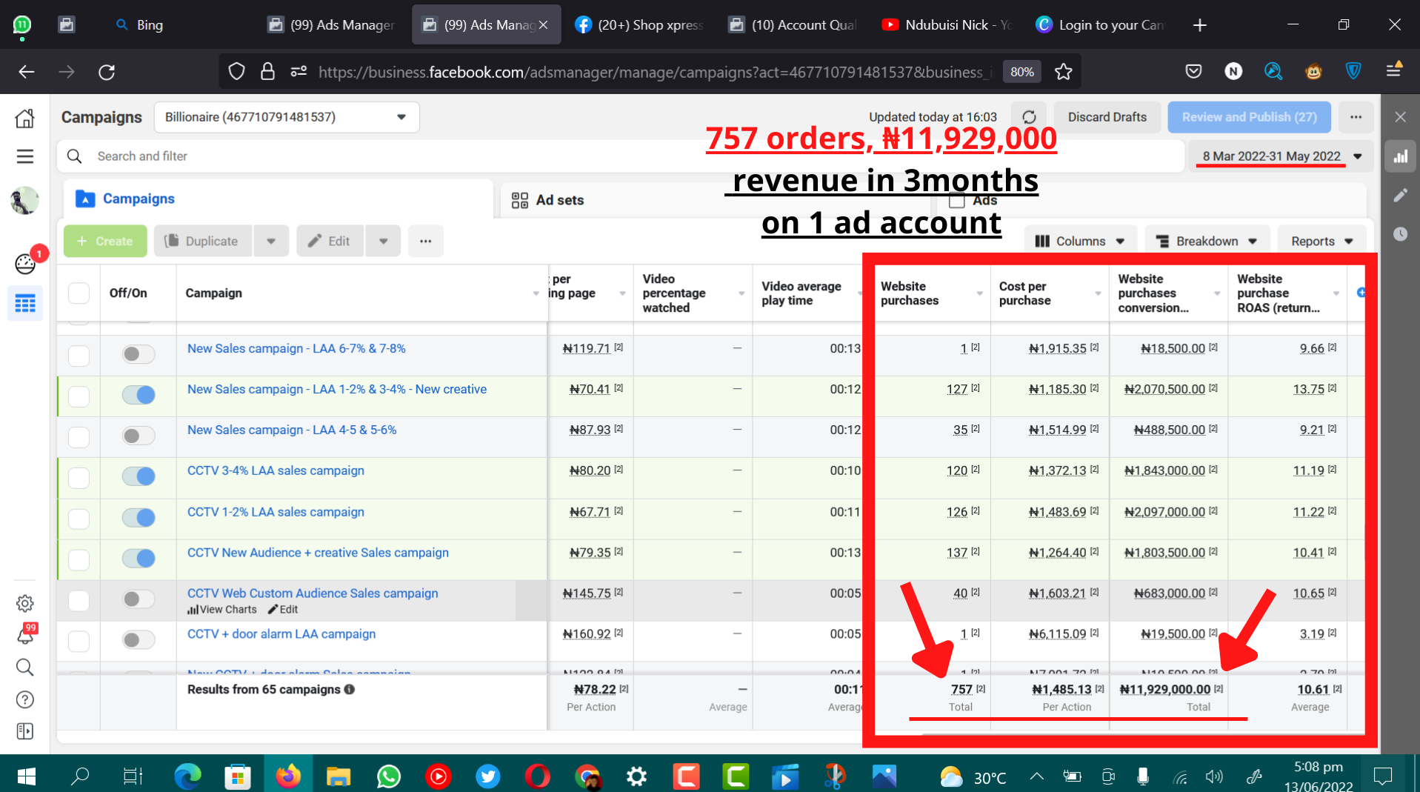Toggle off CCTV 3-4% LAA sales campaign
Screen dimensions: 1420x792
coord(139,476)
